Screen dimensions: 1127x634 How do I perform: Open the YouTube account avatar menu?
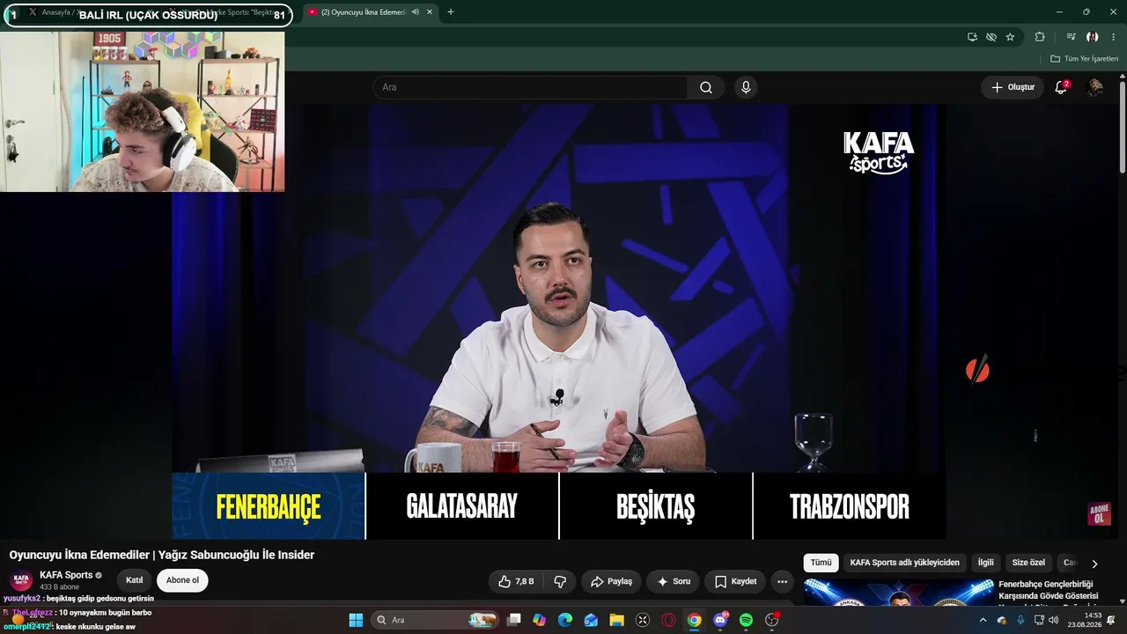pos(1095,87)
